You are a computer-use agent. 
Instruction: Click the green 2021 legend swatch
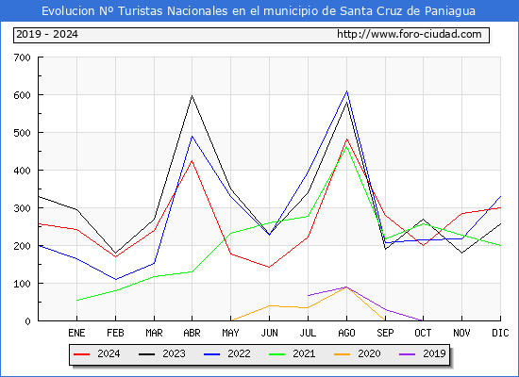277,354
